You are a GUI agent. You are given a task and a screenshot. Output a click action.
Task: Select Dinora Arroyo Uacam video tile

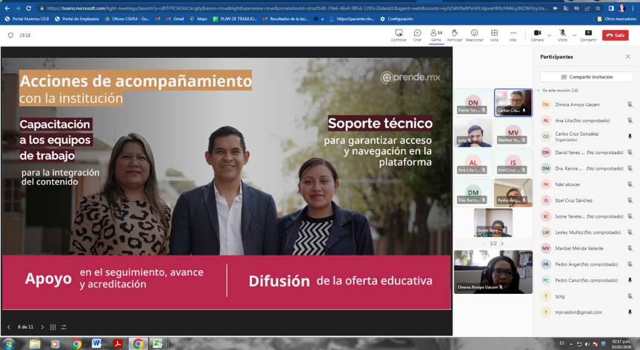point(493,272)
